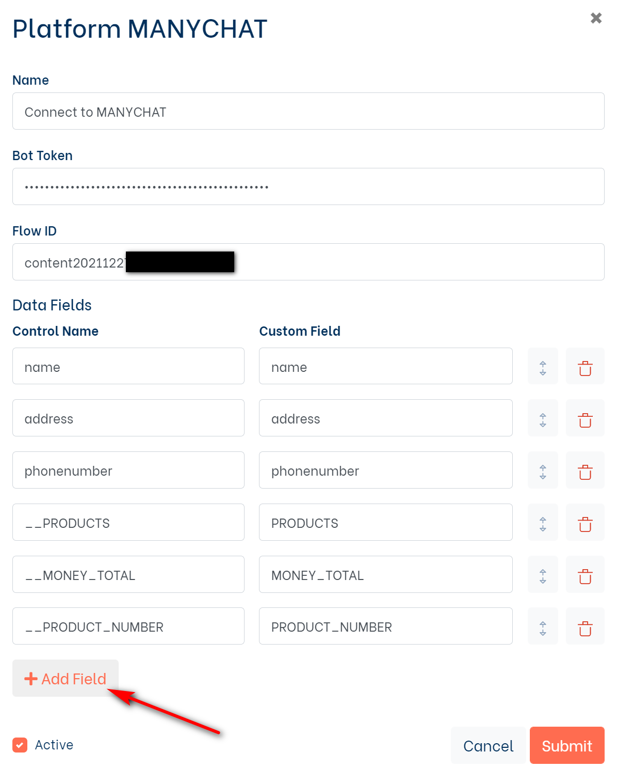Edit the Name field 'Connect to MANYCHAT'
The height and width of the screenshot is (768, 617).
(308, 112)
